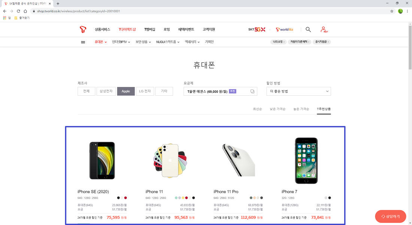The height and width of the screenshot is (225, 412).
Task: Open the T다이렉트샵 menu
Action: [127, 30]
